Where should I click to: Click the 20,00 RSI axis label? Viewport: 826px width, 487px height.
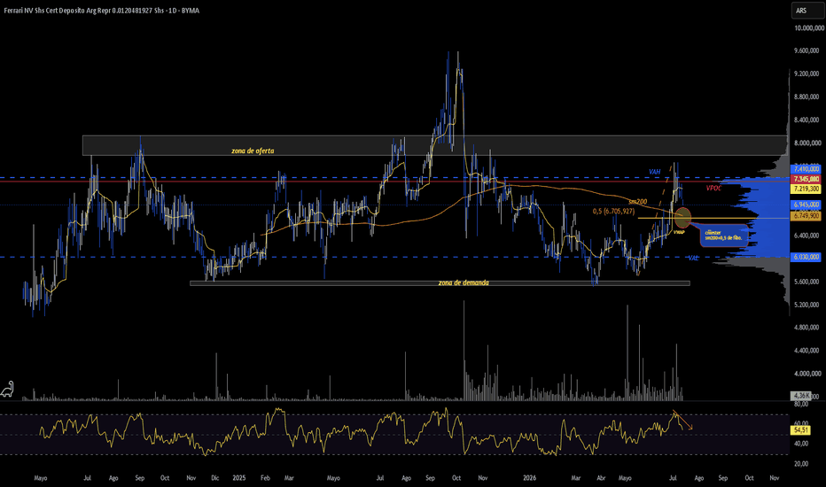(x=801, y=464)
